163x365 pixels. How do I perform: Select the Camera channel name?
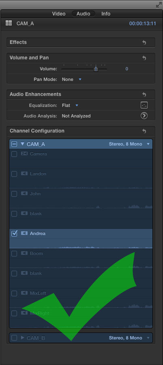tap(38, 154)
